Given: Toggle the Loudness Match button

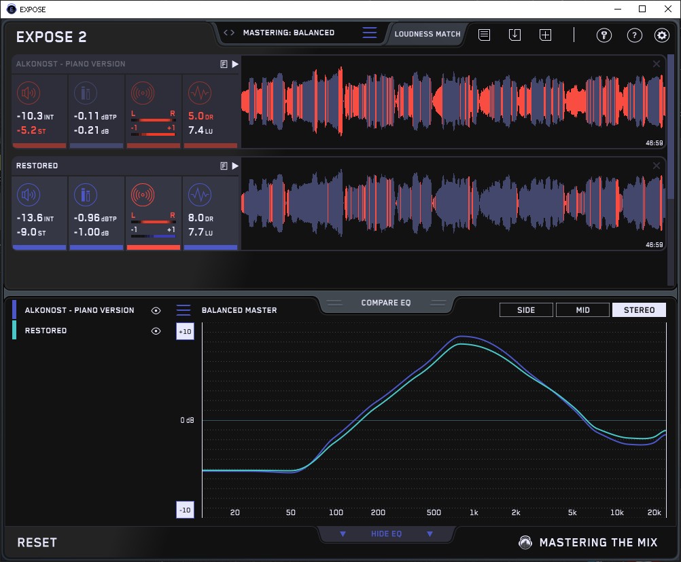Looking at the screenshot, I should click(x=427, y=33).
